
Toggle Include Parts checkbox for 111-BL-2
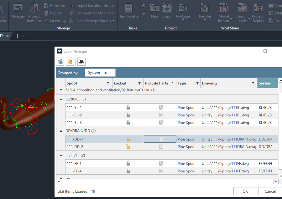coord(161,115)
